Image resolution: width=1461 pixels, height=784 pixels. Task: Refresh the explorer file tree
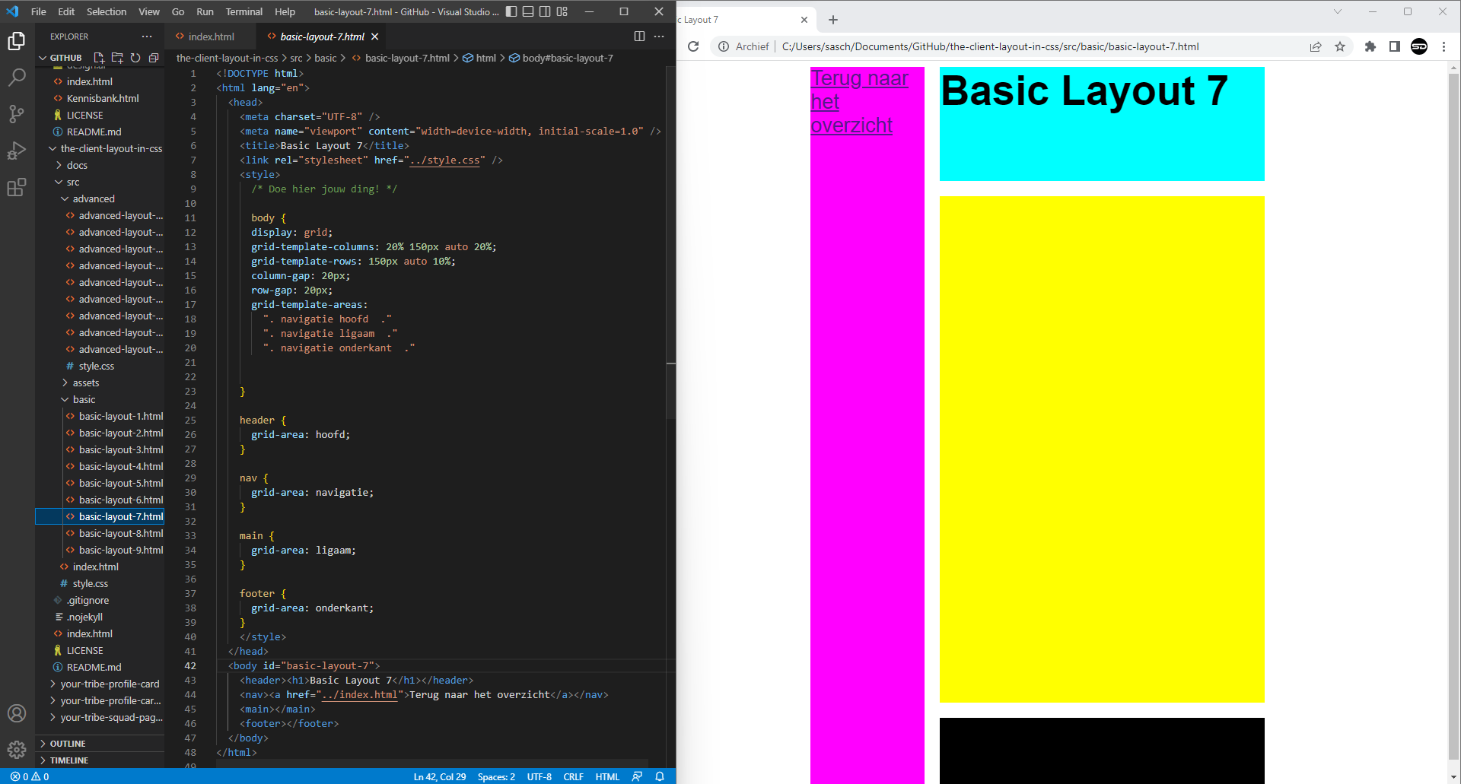135,58
